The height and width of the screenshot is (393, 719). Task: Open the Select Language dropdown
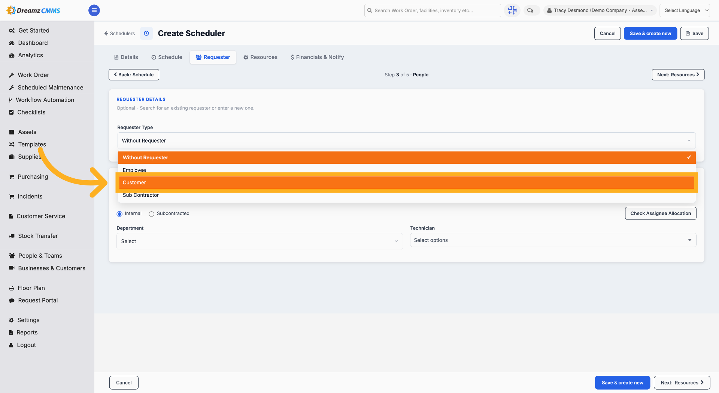685,10
